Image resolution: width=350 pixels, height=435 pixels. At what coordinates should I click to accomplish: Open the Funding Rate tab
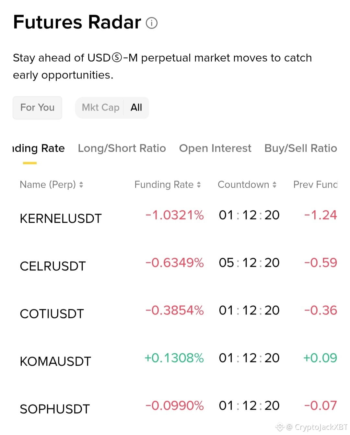pyautogui.click(x=39, y=148)
